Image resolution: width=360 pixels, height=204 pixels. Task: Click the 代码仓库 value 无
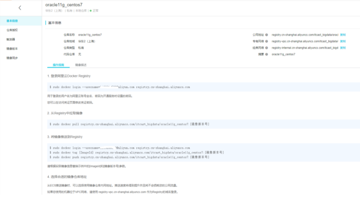pyautogui.click(x=80, y=54)
